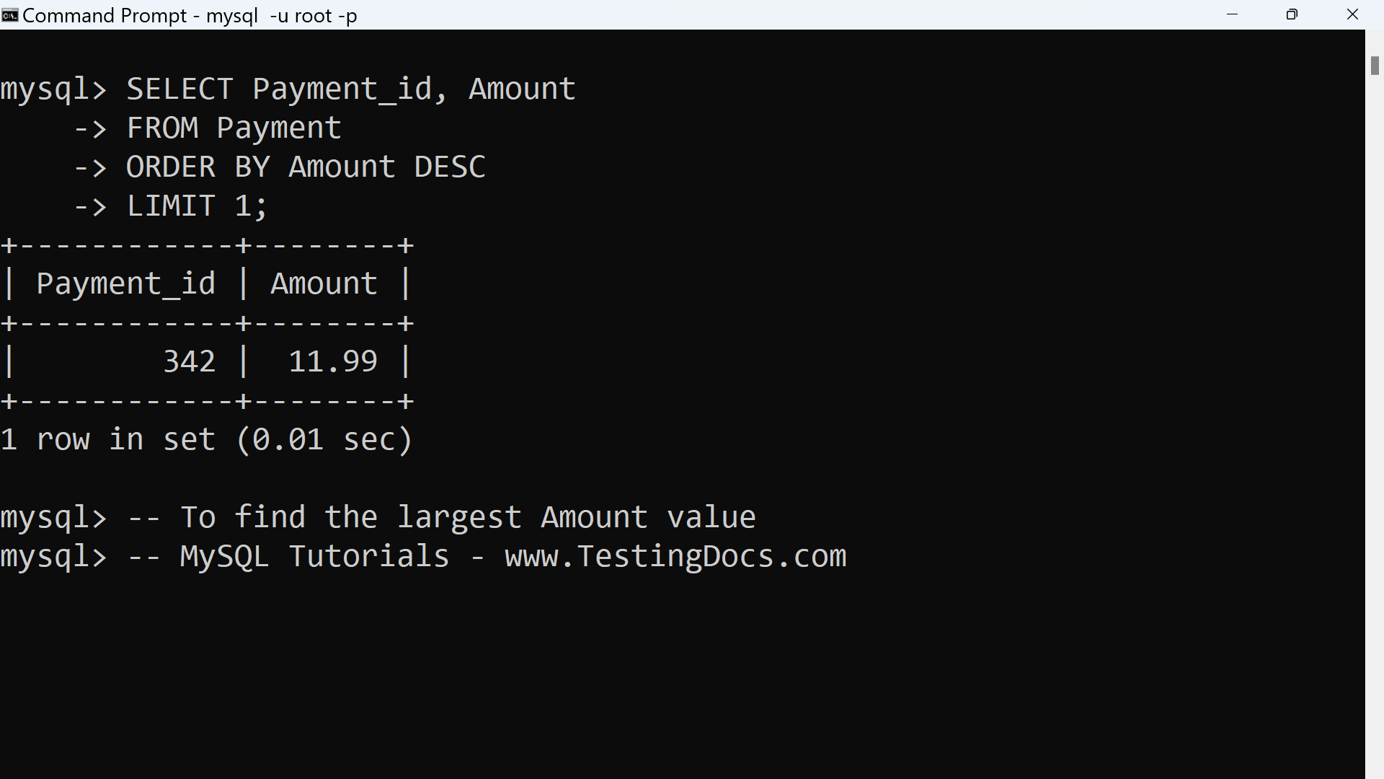The height and width of the screenshot is (779, 1384).
Task: Click the restore down window button
Action: pyautogui.click(x=1292, y=14)
